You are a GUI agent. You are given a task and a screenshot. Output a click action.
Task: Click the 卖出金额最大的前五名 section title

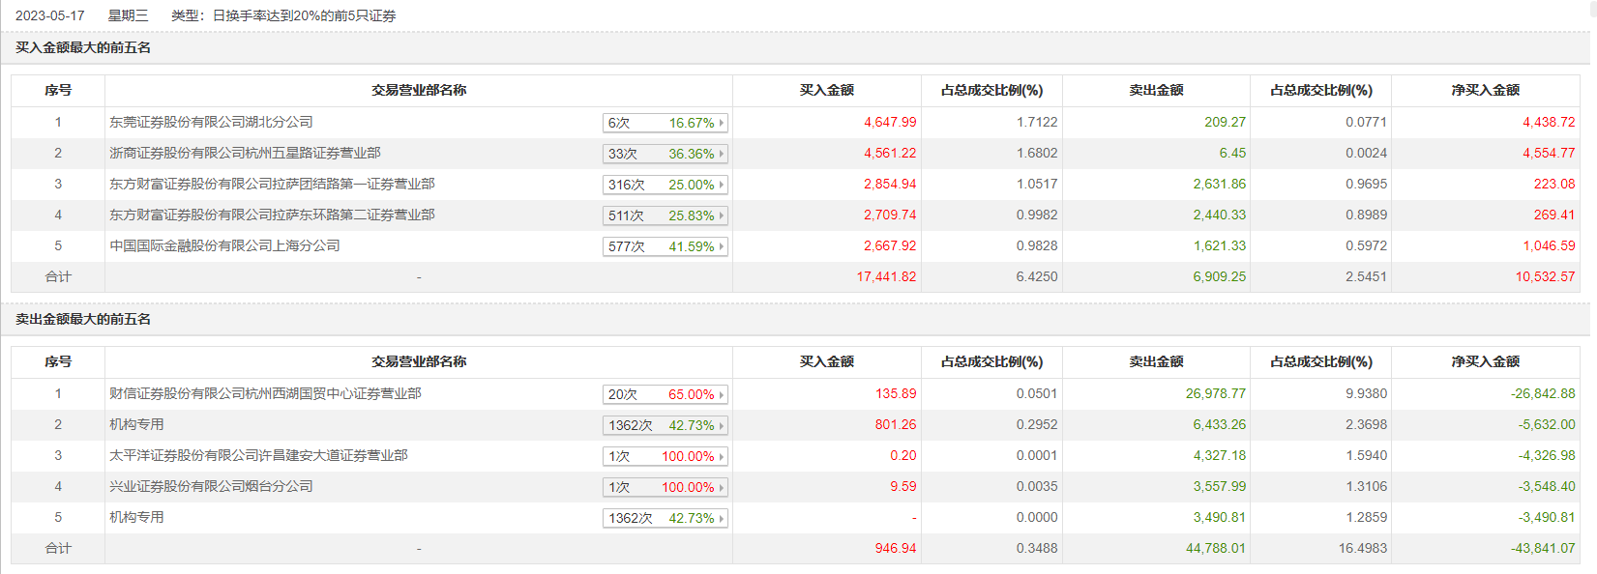(x=83, y=319)
